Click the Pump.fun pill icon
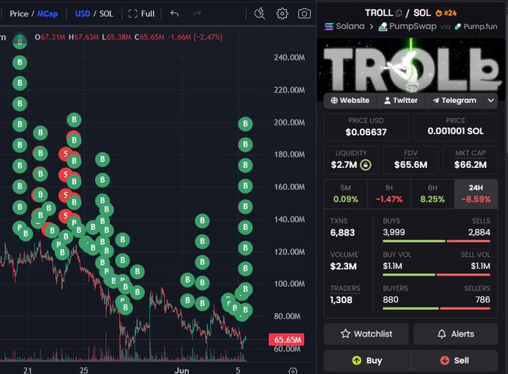508x374 pixels. (458, 27)
